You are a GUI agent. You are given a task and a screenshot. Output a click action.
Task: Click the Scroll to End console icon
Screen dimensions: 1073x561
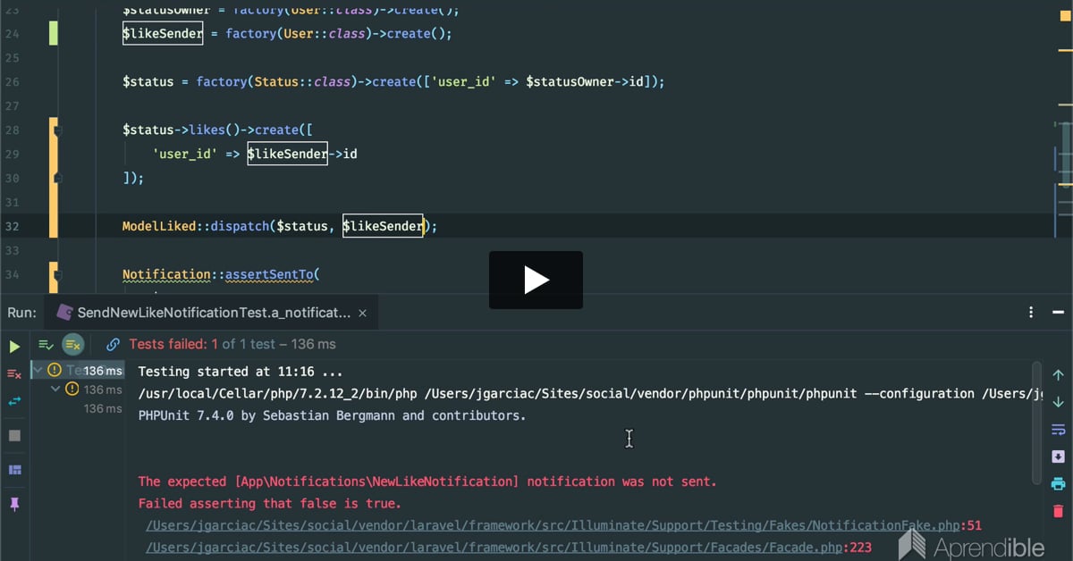[x=1058, y=456]
